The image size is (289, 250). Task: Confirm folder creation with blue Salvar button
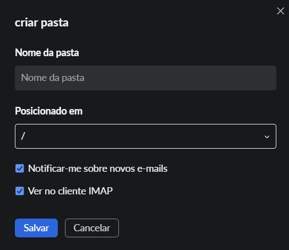click(x=36, y=228)
